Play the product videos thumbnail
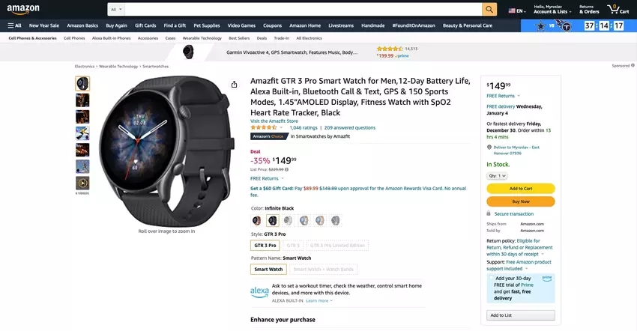The width and height of the screenshot is (637, 331). pos(82,183)
